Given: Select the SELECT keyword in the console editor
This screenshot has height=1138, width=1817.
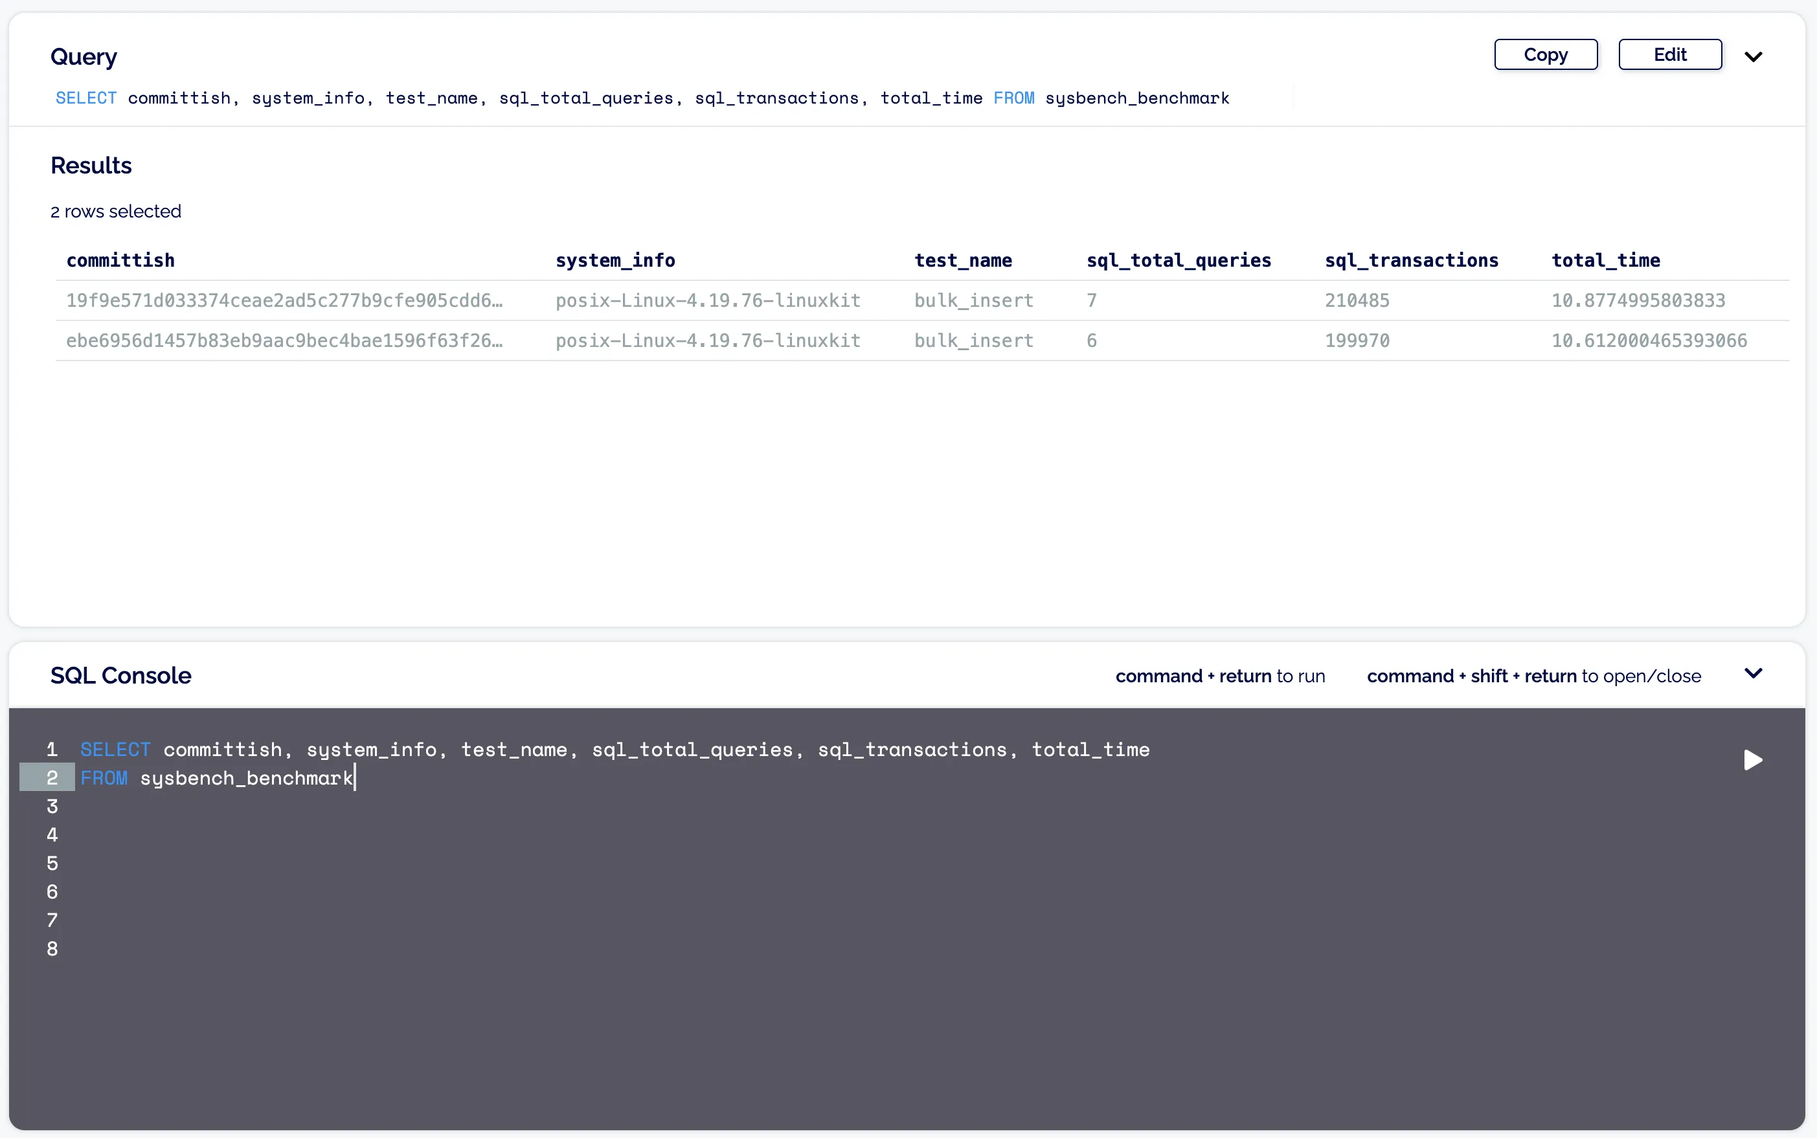Looking at the screenshot, I should point(115,749).
